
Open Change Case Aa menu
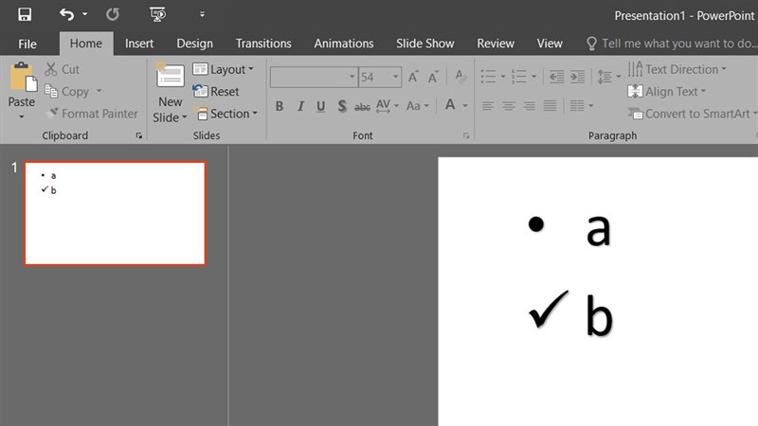[418, 106]
